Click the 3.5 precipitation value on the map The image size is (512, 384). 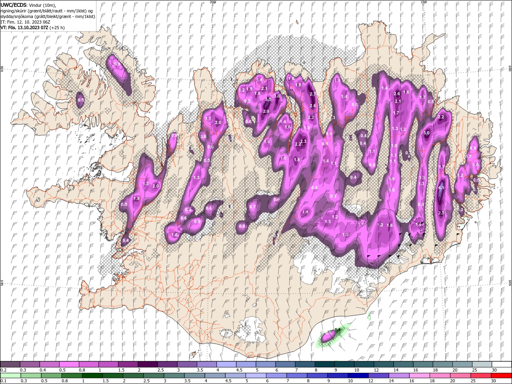click(268, 99)
